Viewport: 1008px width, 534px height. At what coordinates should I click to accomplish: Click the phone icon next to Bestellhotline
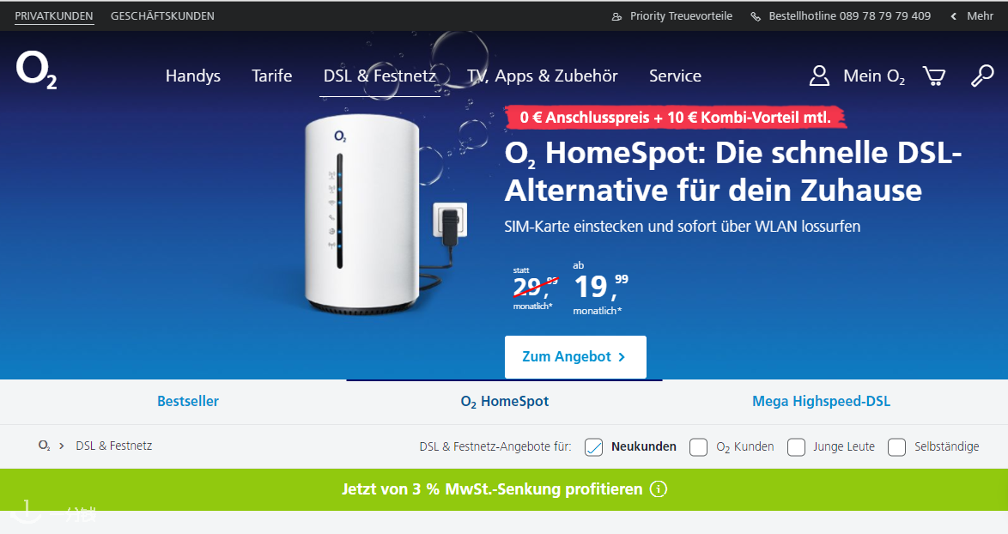pyautogui.click(x=756, y=16)
